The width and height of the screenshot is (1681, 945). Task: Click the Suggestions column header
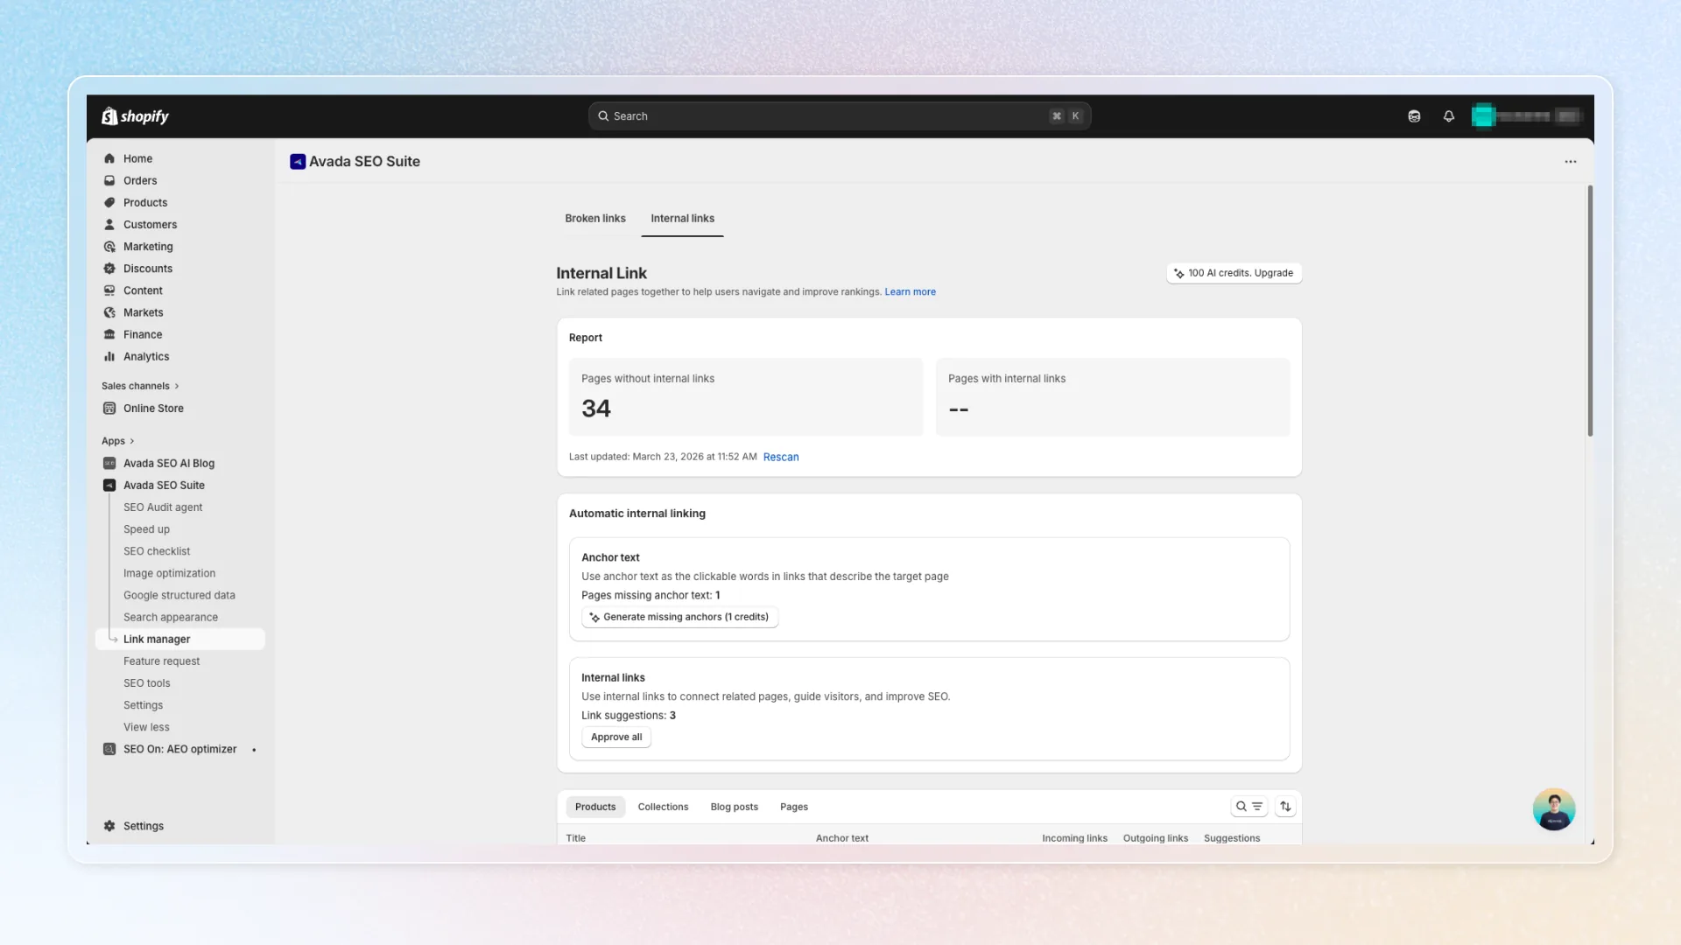[x=1232, y=838]
